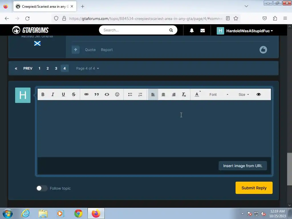Insert a code snippet with angle-brackets icon
292x219 pixels.
107,94
